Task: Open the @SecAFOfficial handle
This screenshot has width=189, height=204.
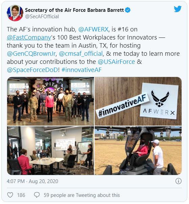Action: 42,17
